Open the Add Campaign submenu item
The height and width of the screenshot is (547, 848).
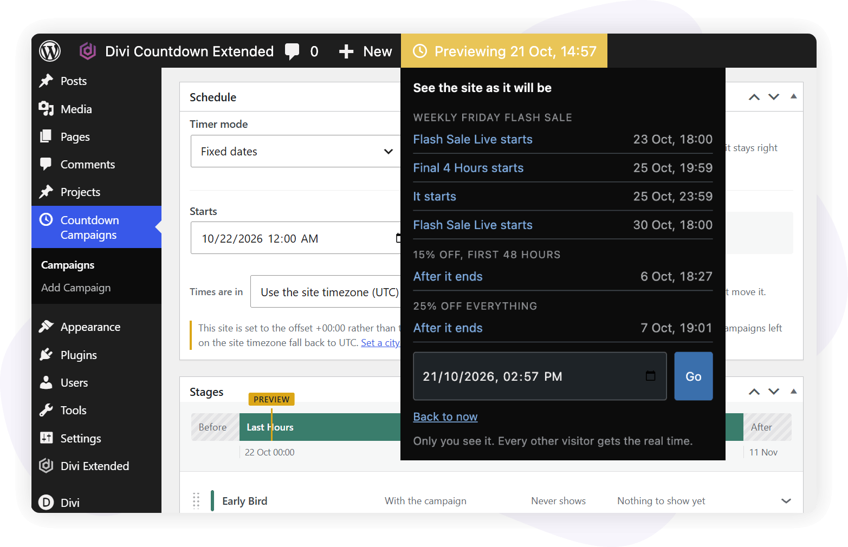[76, 288]
